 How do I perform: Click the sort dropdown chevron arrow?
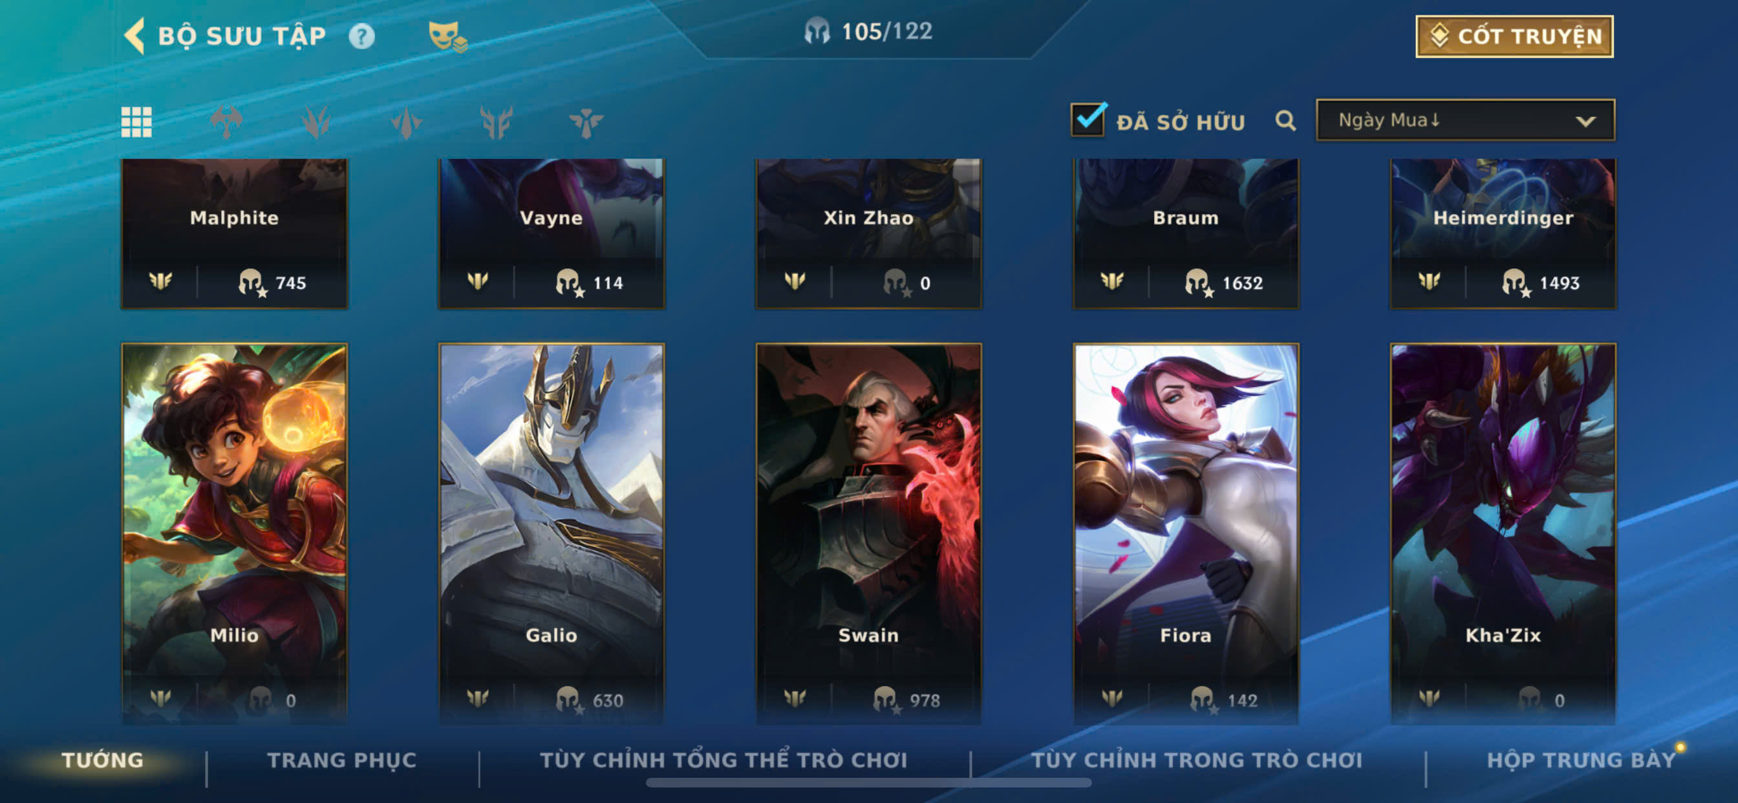[x=1585, y=122]
